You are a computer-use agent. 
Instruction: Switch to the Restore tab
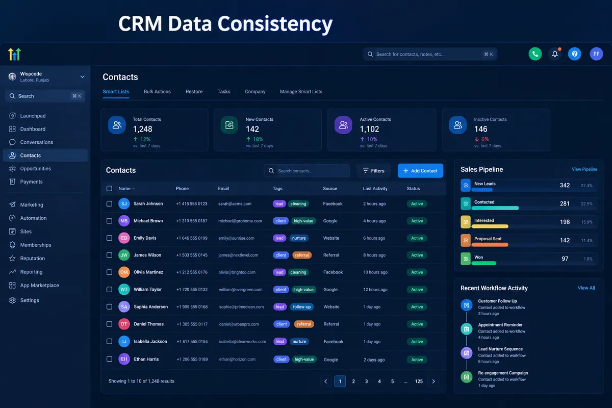coord(194,92)
